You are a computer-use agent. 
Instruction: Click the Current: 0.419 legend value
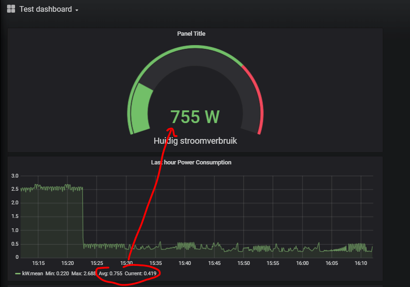(141, 273)
